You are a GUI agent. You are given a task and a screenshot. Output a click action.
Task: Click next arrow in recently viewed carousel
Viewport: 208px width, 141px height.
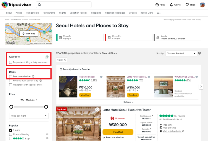pos(201,87)
